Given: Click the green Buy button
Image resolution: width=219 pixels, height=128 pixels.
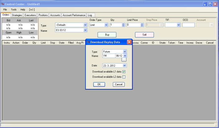Looking at the screenshot, I should click(x=107, y=35).
